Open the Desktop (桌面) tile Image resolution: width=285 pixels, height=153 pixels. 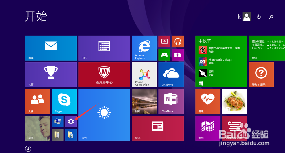[37, 128]
